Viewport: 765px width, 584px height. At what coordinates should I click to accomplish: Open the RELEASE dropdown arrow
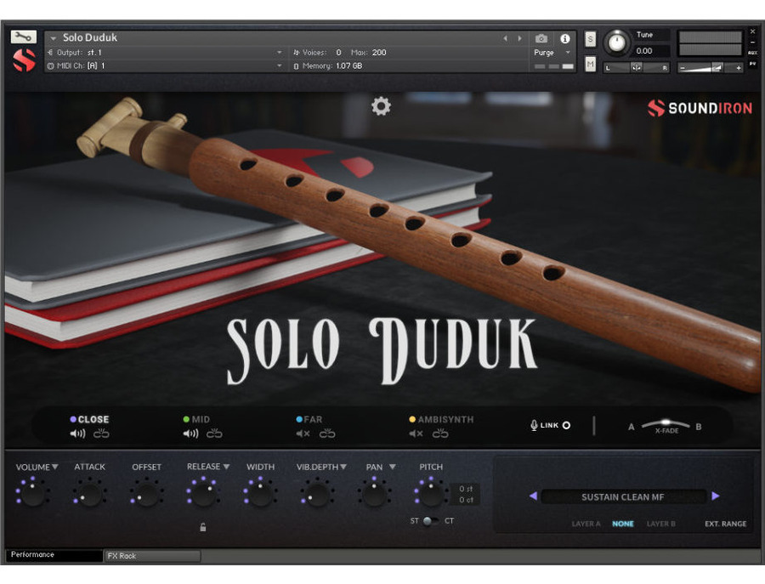coord(226,467)
